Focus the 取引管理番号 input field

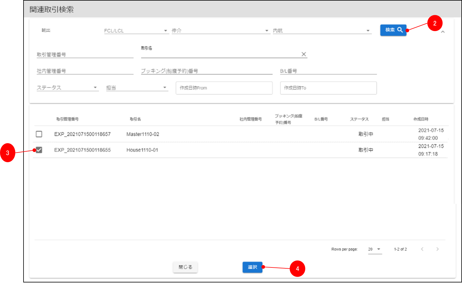85,55
